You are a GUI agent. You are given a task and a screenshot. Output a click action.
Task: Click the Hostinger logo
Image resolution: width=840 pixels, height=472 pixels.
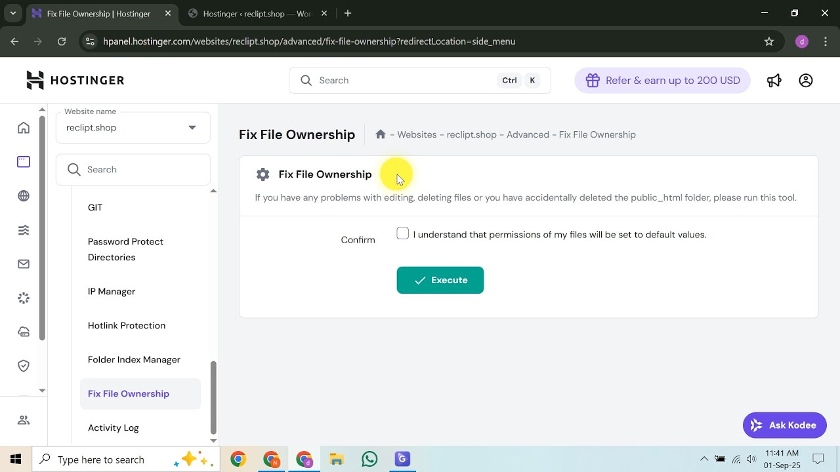click(x=75, y=80)
